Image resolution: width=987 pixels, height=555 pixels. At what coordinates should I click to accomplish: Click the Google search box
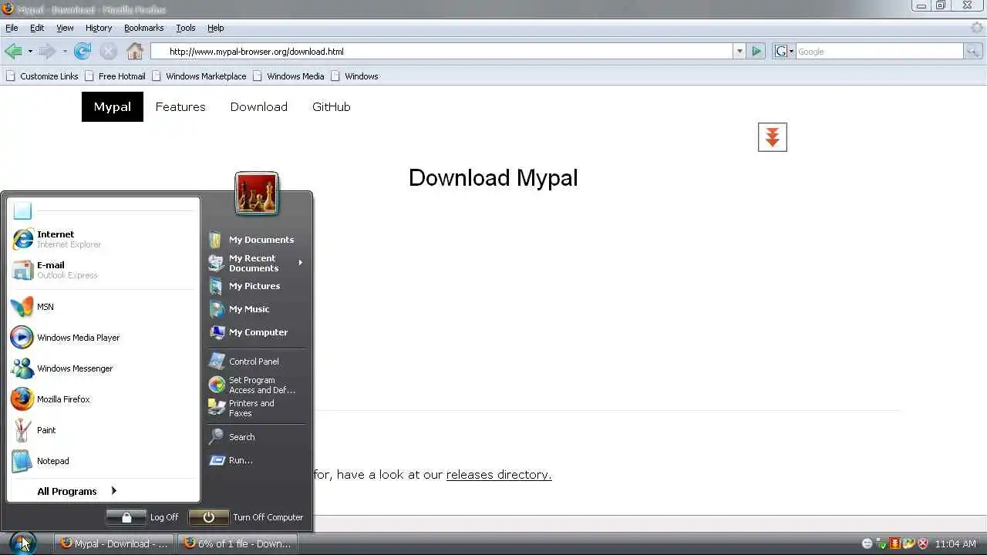coord(879,52)
